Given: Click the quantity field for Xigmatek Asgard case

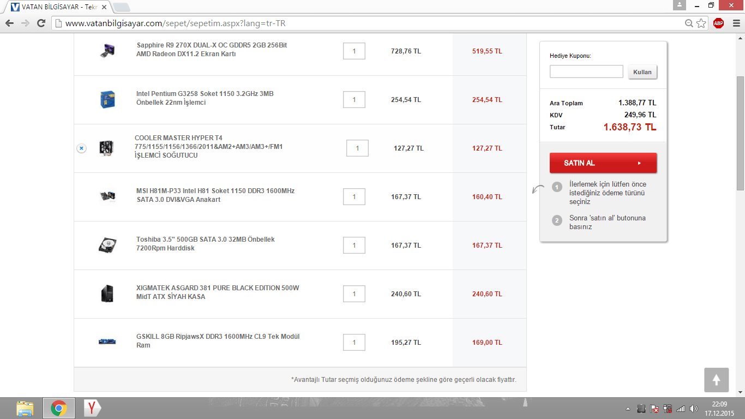Looking at the screenshot, I should tap(354, 294).
